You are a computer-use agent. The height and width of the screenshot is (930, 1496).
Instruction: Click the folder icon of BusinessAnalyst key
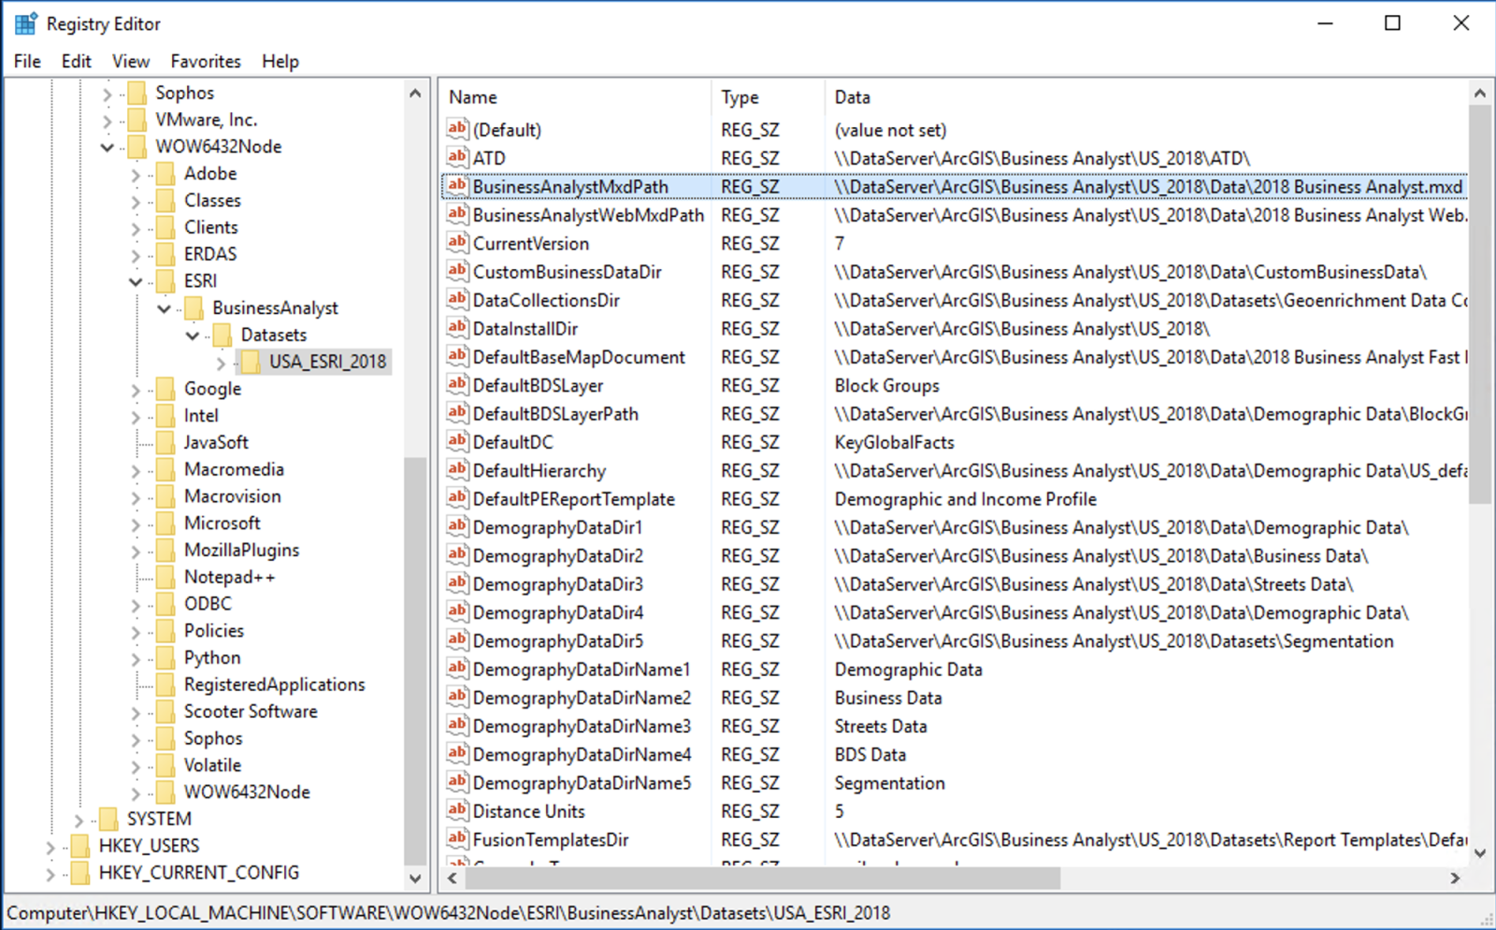point(194,308)
